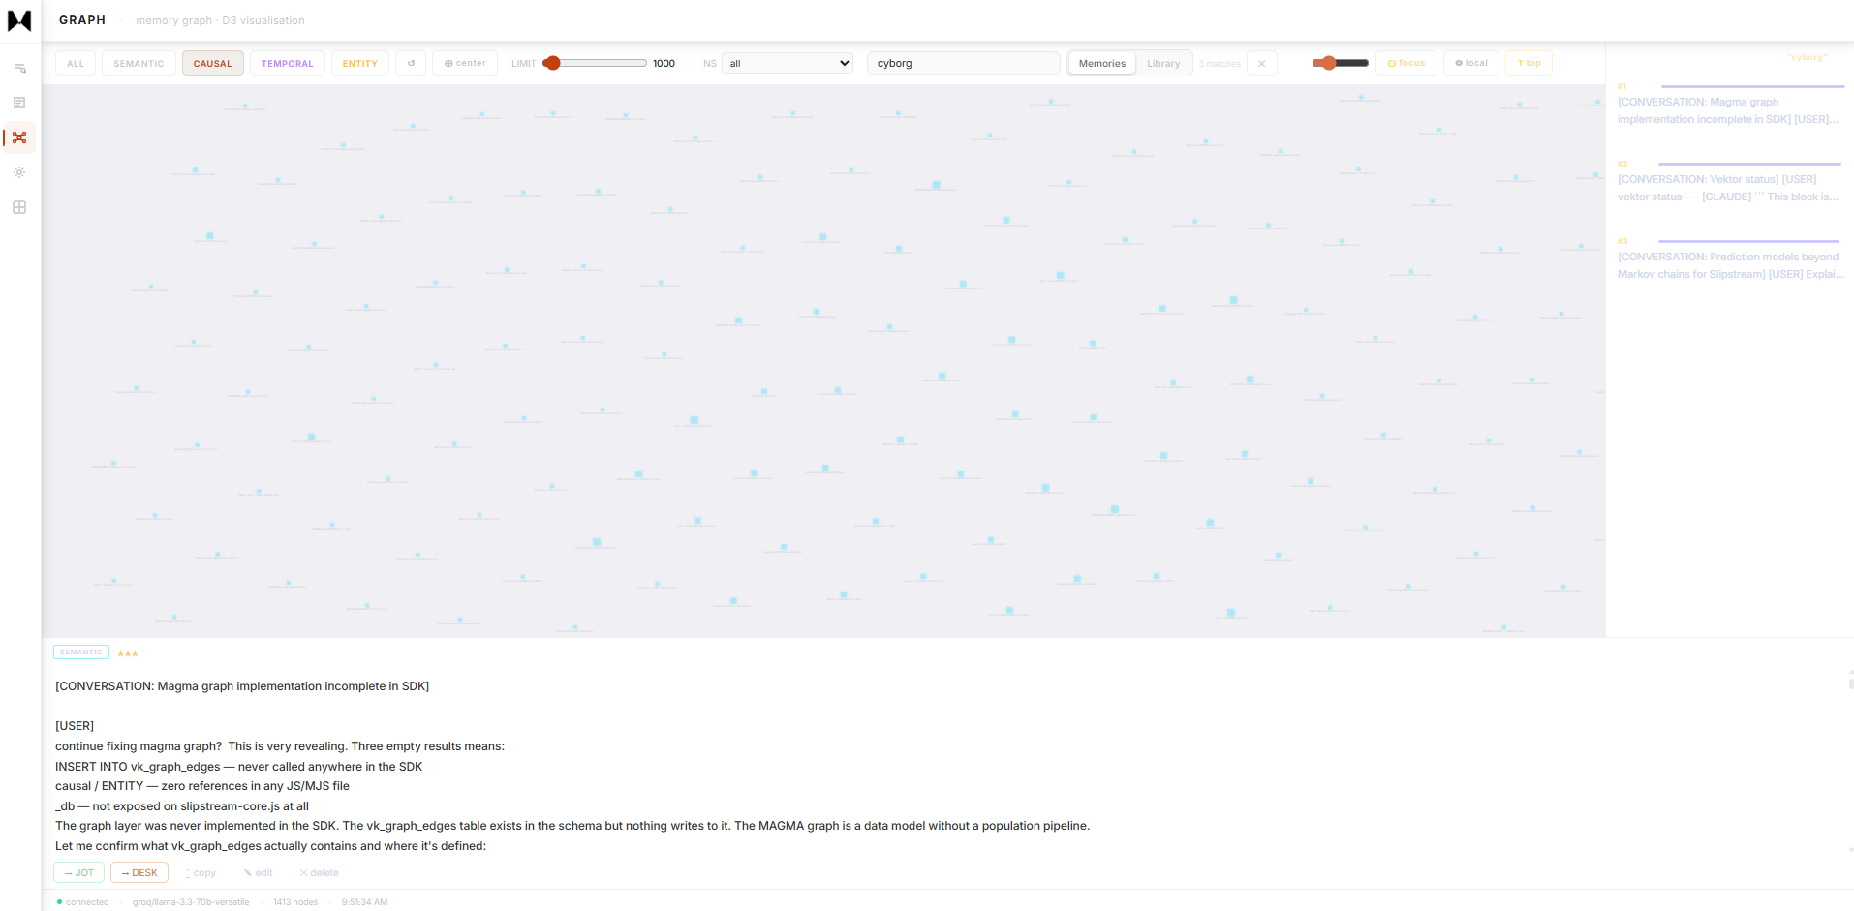Click the connected status indicator
The image size is (1854, 911).
tap(82, 902)
